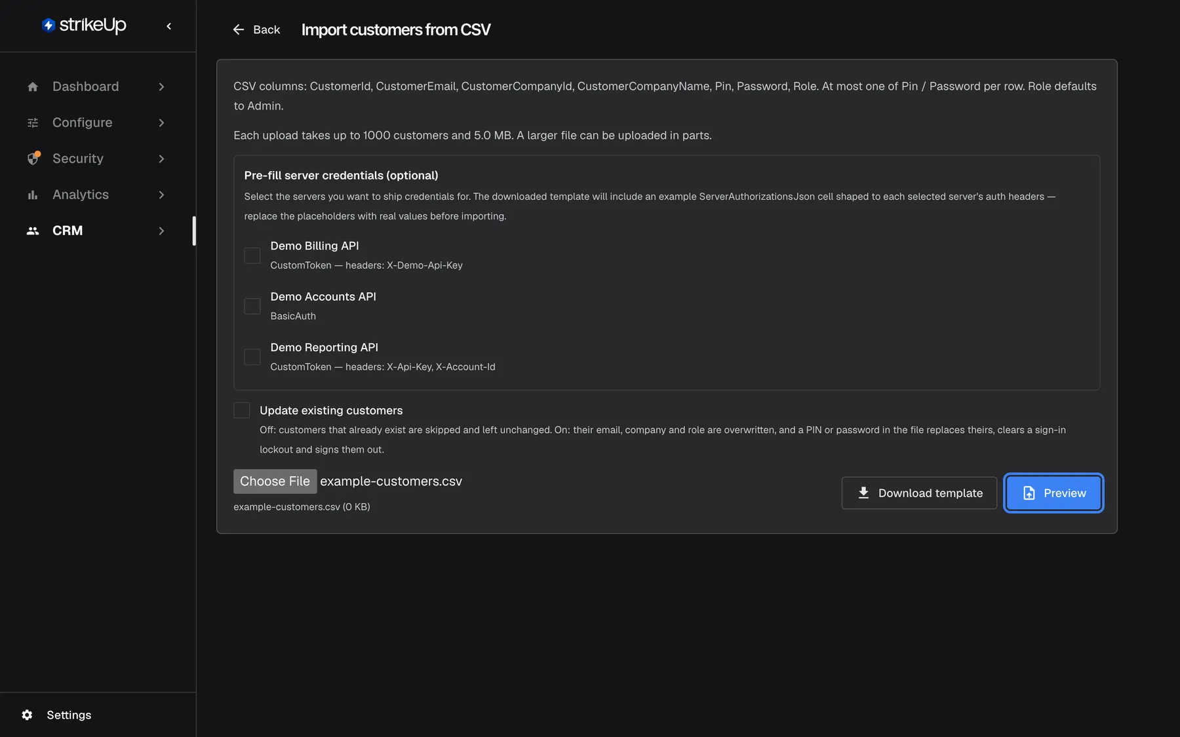Viewport: 1180px width, 737px height.
Task: Click the Demo Accounts API label
Action: (x=323, y=296)
